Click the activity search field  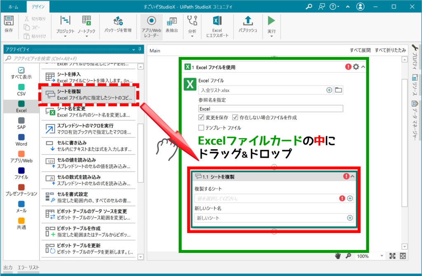74,58
